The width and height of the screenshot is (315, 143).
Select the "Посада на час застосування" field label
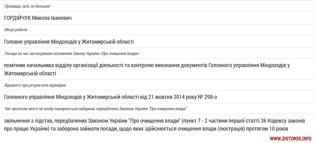(x=71, y=54)
